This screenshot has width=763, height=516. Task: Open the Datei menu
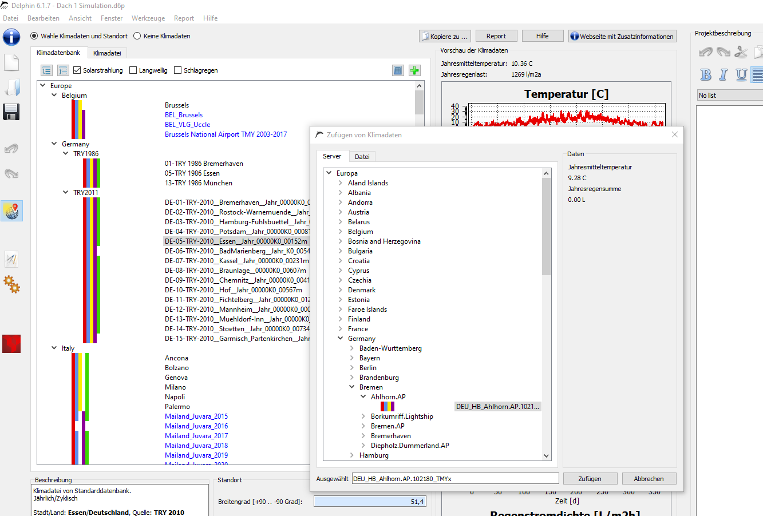pos(11,18)
